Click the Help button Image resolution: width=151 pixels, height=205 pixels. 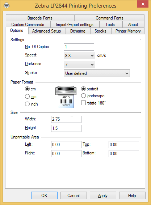click(132, 196)
